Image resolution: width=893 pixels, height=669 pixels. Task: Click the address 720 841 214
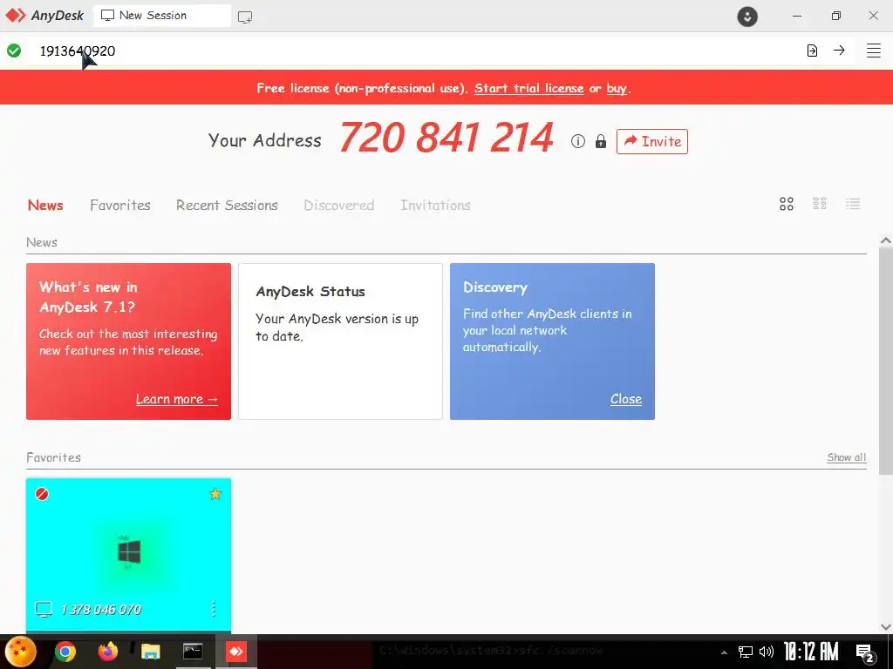(446, 138)
